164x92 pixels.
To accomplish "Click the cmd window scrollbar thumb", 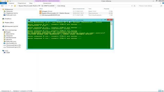I will 111,24.
